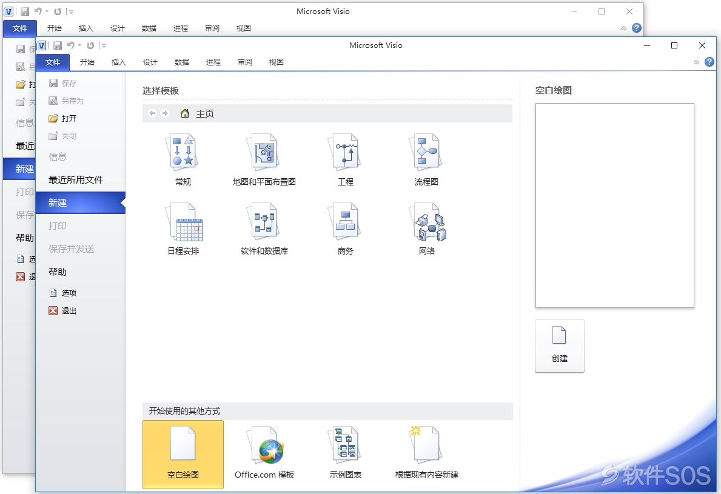
Task: Go forward in template navigation
Action: pyautogui.click(x=165, y=113)
